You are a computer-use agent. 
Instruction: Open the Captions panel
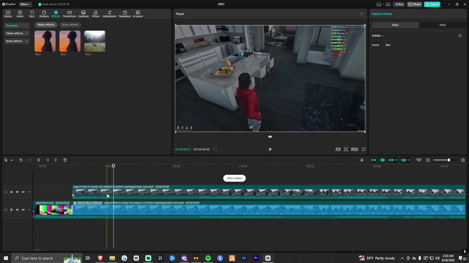(83, 14)
